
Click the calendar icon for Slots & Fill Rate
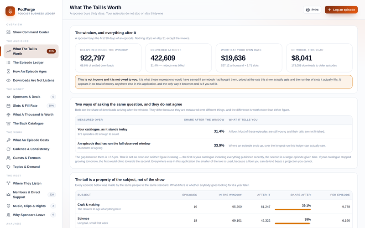click(x=8, y=106)
